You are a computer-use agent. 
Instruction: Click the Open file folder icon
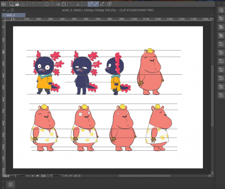[x=17, y=4]
